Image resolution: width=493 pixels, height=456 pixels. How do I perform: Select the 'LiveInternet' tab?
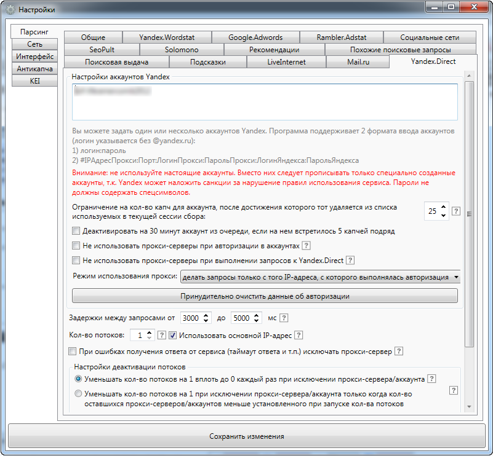coord(286,62)
